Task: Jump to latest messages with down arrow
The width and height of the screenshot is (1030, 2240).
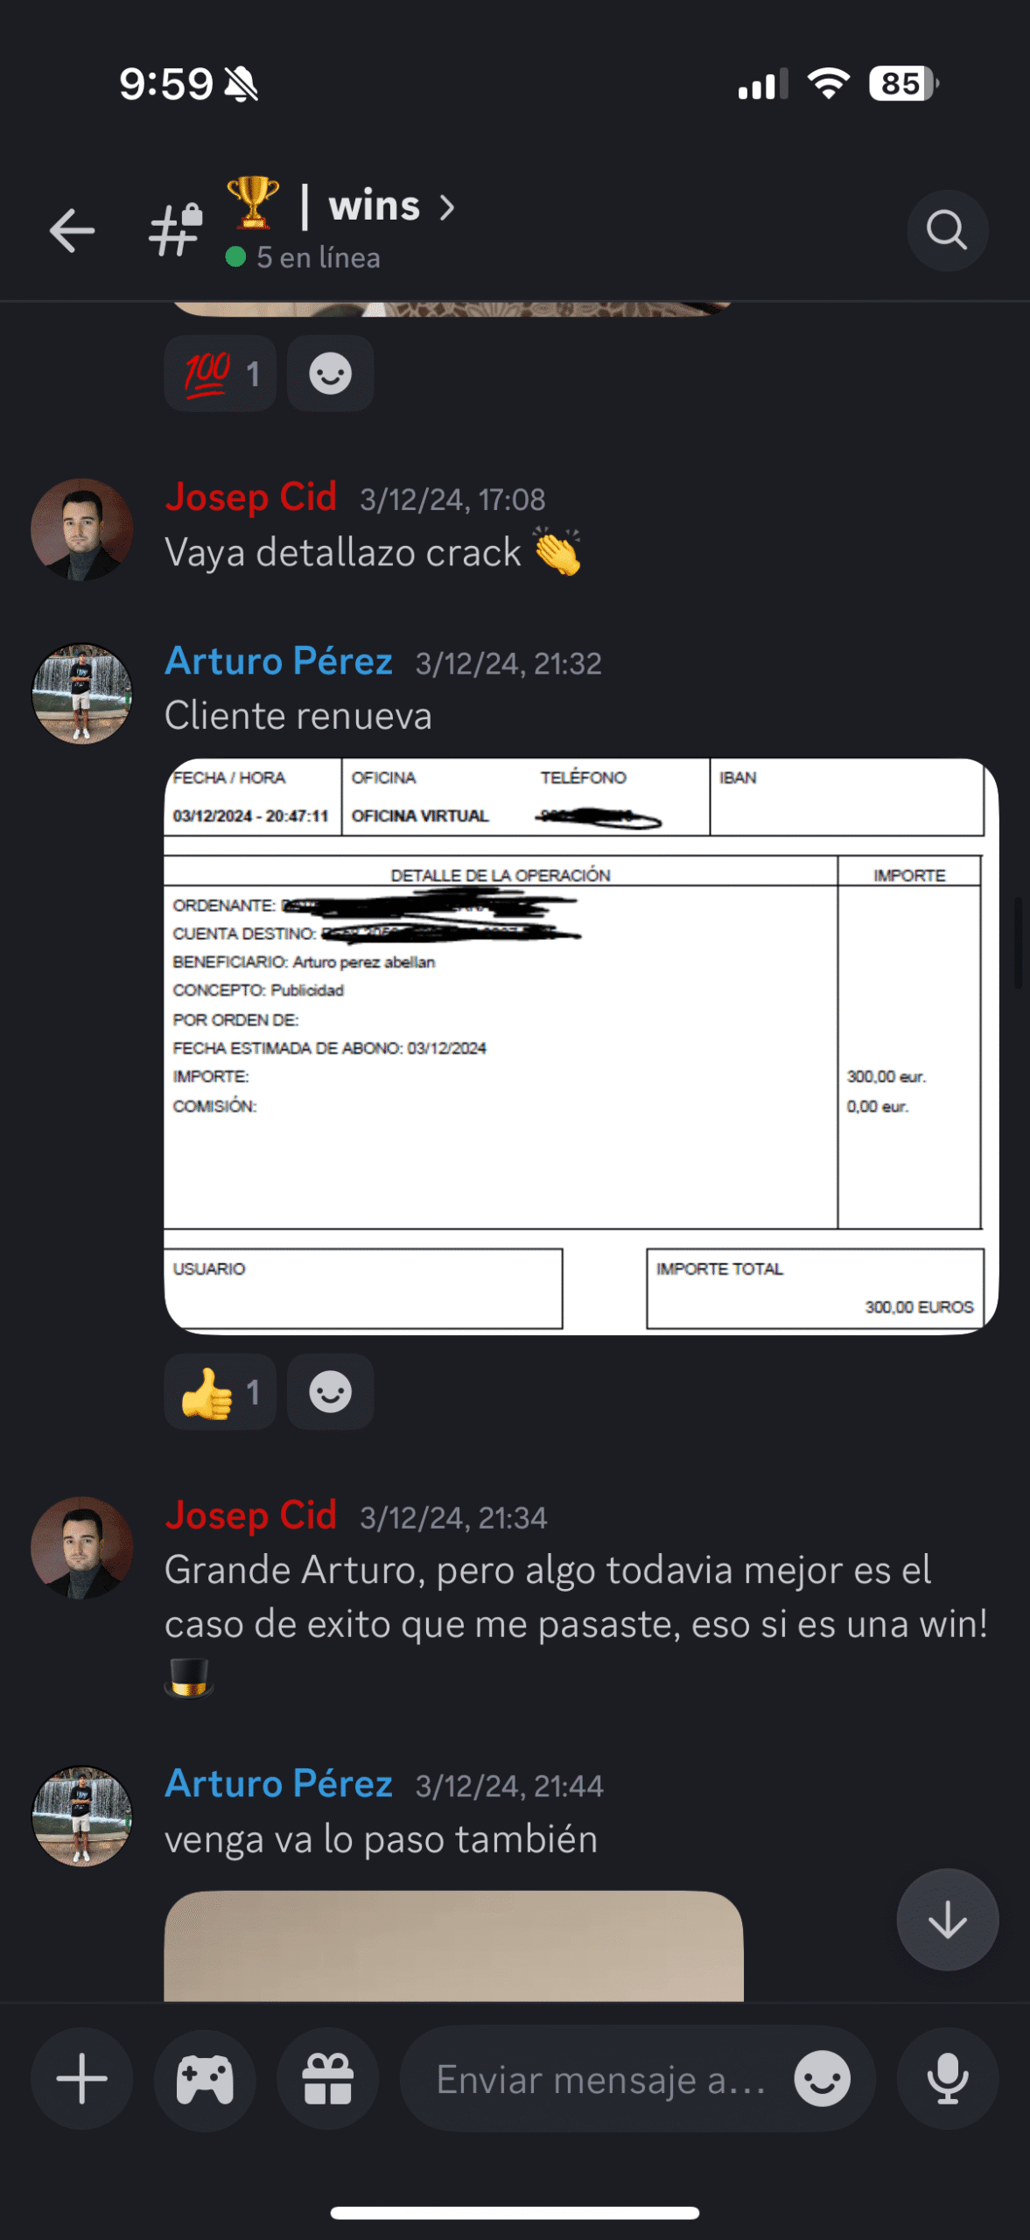Action: pyautogui.click(x=948, y=1920)
